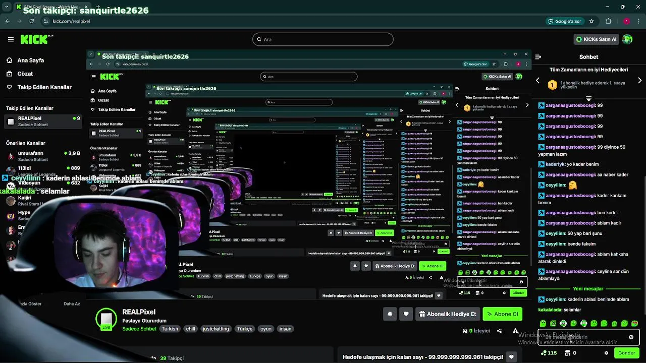Open the Chrome profile avatar
This screenshot has width=646, height=363.
[x=626, y=21]
